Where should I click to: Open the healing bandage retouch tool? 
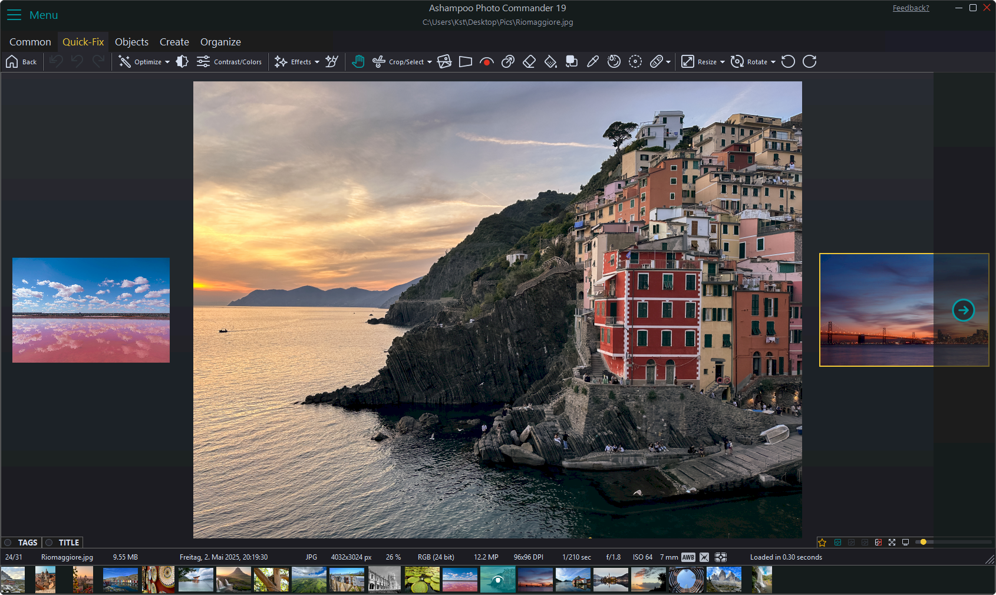656,61
